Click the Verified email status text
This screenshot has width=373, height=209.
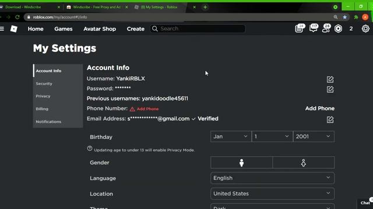[x=208, y=118]
